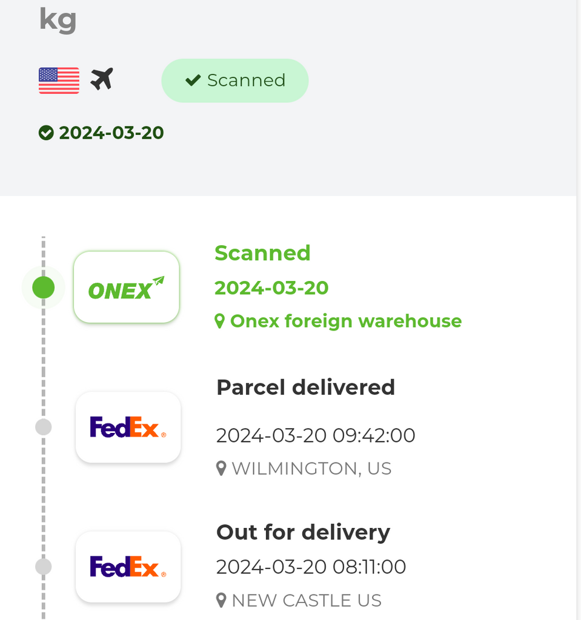Screen dimensions: 581x620
Task: Click the green Scanned heading in timeline
Action: (262, 253)
